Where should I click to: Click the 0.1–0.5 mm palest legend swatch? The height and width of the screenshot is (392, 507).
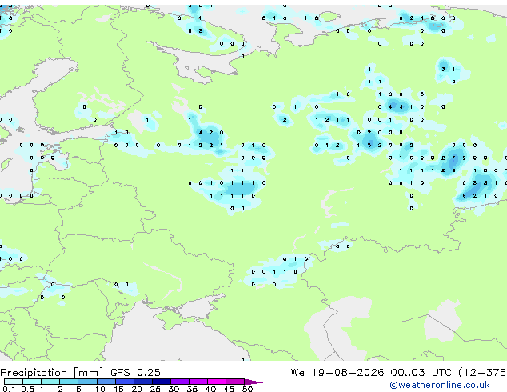pos(14,382)
